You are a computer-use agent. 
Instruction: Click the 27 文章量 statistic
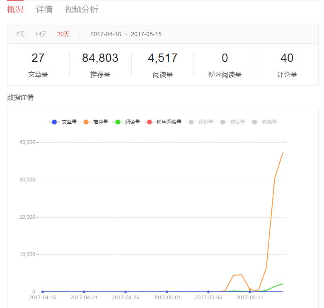pos(38,65)
